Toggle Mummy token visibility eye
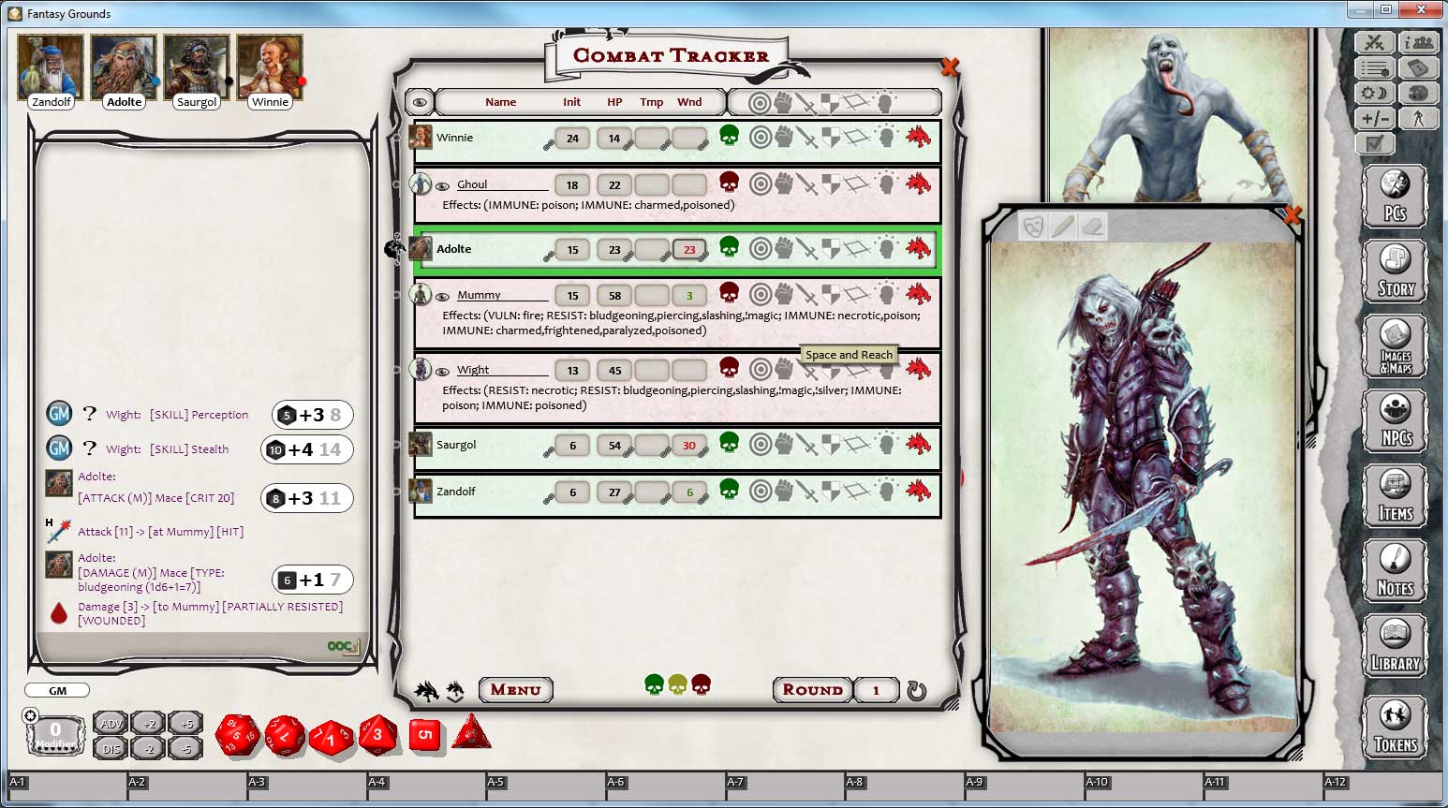The width and height of the screenshot is (1448, 808). [x=442, y=296]
